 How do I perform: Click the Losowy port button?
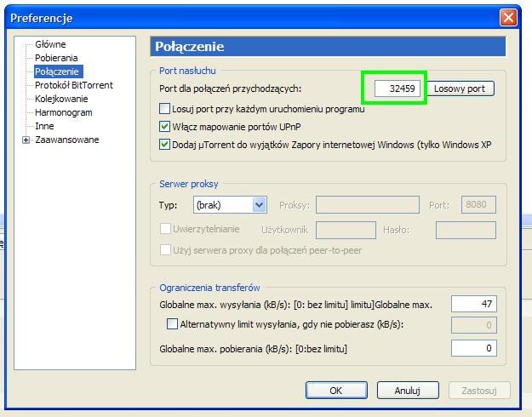click(460, 89)
